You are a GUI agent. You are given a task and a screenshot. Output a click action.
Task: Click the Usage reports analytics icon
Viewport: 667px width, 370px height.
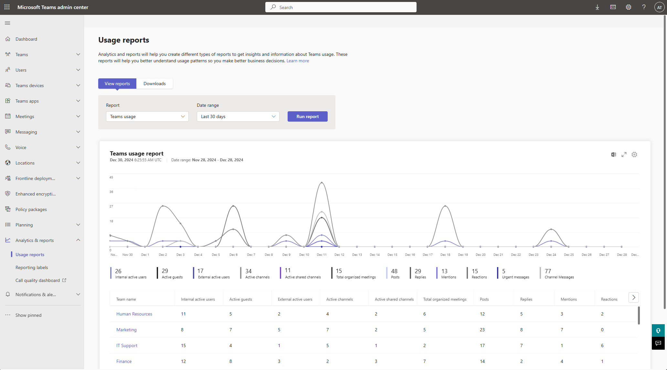click(8, 240)
